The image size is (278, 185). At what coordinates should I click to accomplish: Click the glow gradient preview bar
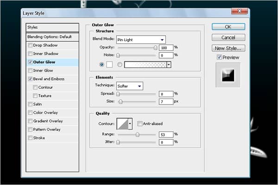[x=145, y=65]
